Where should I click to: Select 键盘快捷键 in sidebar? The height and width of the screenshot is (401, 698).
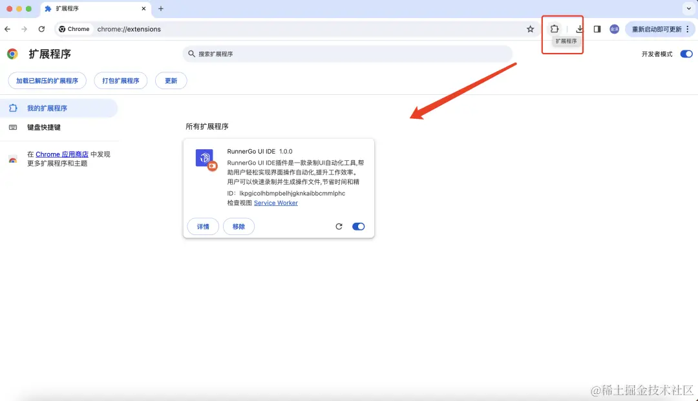pyautogui.click(x=59, y=127)
